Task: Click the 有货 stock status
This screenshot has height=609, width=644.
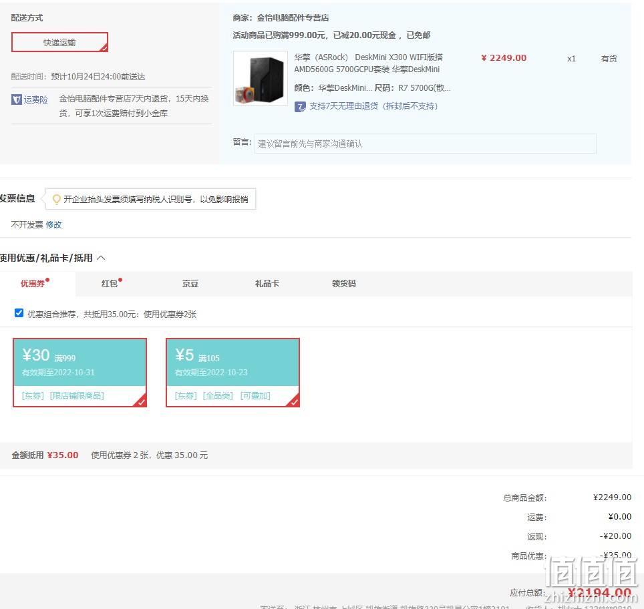Action: 609,59
